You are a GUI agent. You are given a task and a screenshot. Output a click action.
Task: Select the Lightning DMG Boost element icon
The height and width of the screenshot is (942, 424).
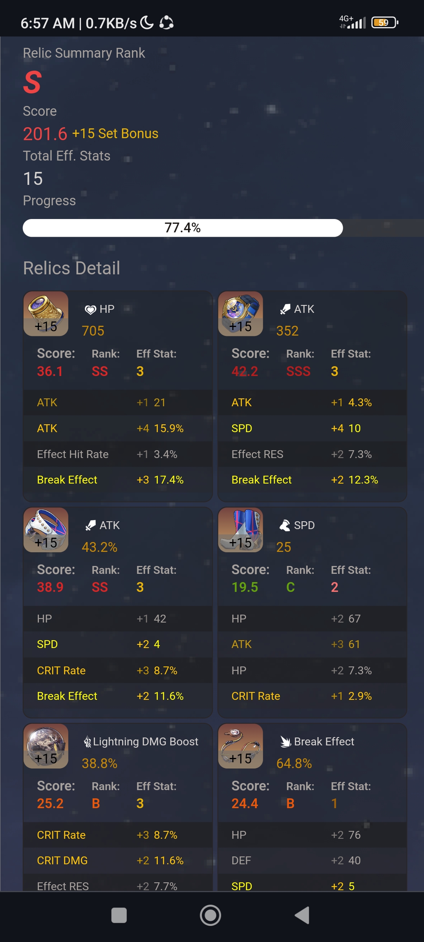(x=88, y=741)
